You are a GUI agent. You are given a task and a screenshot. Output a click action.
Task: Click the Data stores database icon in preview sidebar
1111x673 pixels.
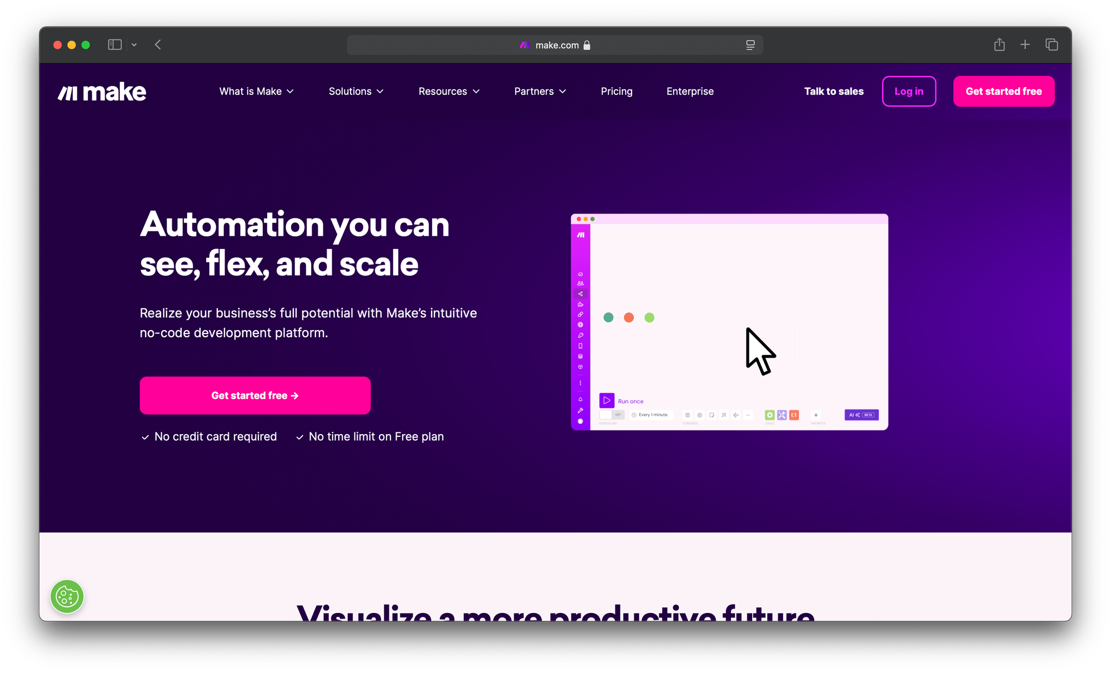click(x=580, y=356)
